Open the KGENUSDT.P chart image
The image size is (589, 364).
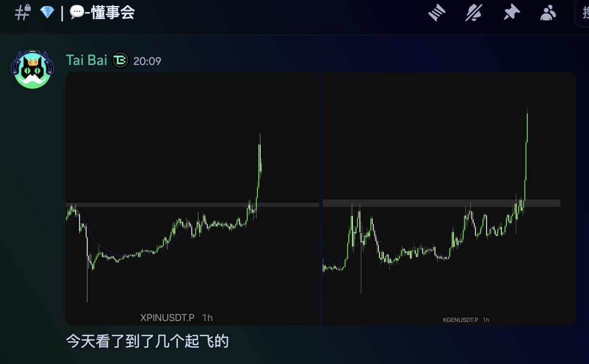449,198
